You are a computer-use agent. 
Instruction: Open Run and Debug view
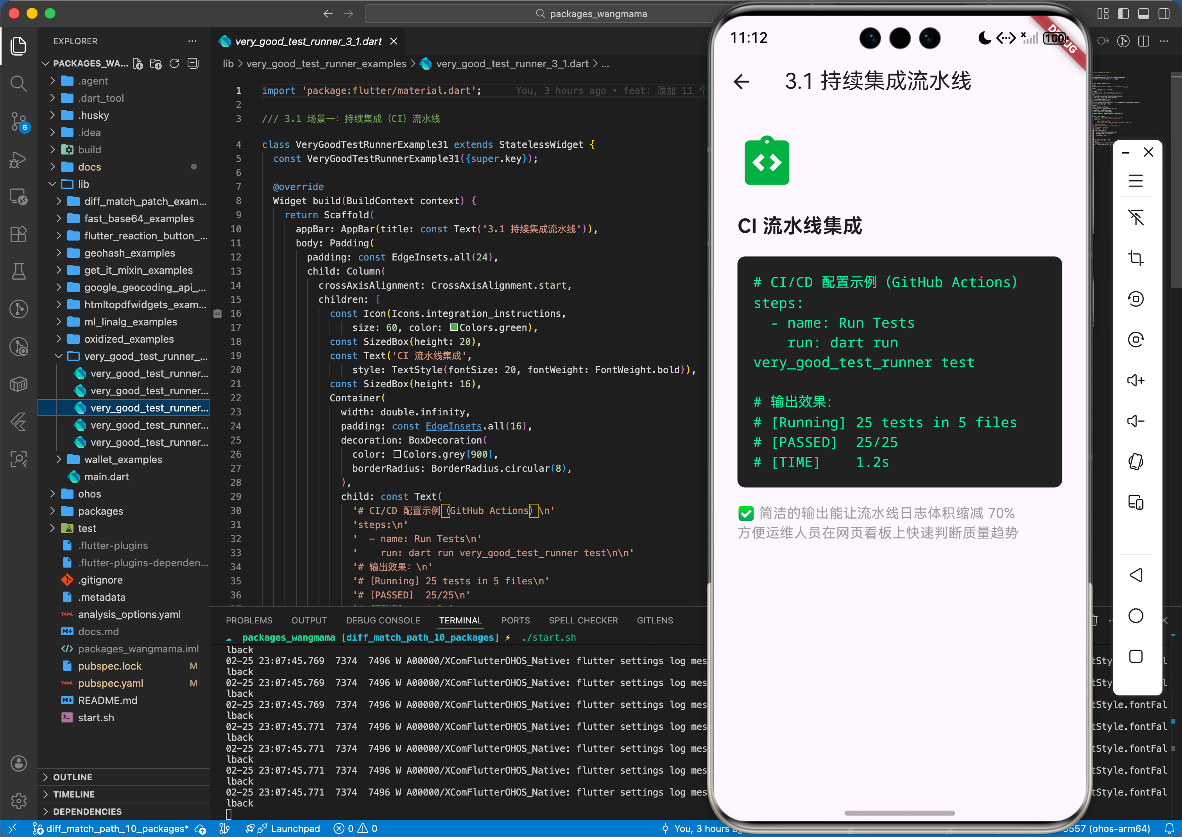[18, 159]
